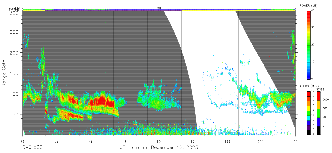Select the yellow 14–15 MHz swatch in TX FRQ bar

[309, 108]
